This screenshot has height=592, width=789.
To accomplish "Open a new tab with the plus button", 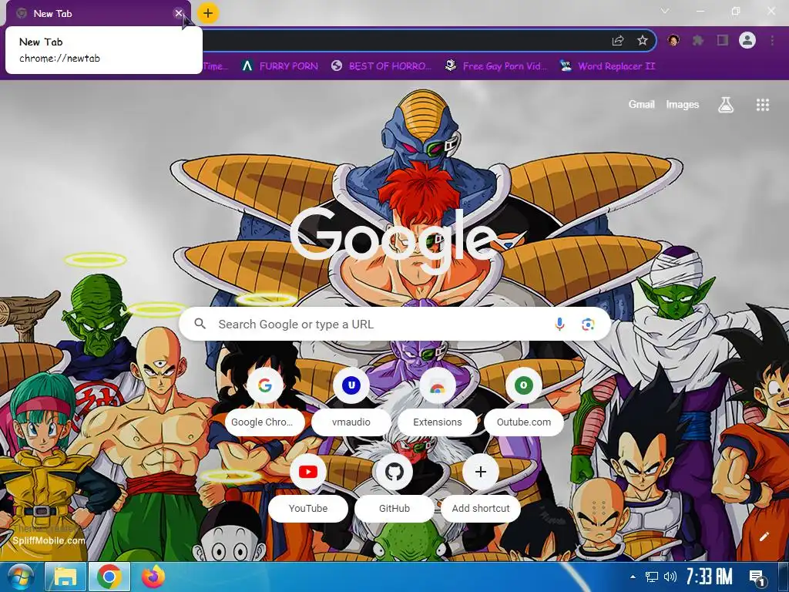I will tap(208, 13).
